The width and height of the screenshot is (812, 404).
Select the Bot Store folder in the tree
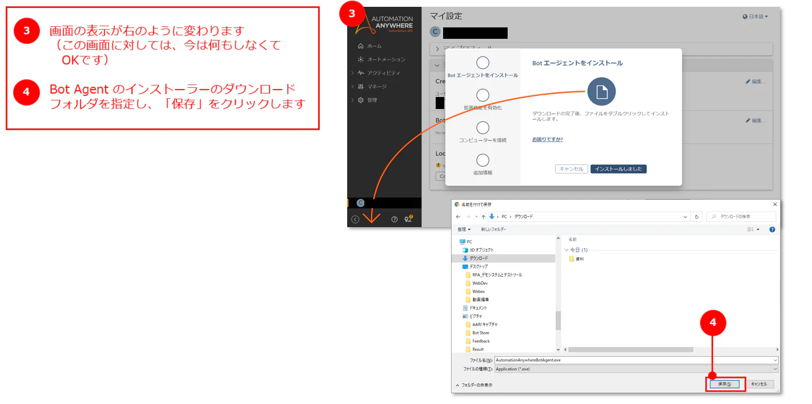pos(477,333)
